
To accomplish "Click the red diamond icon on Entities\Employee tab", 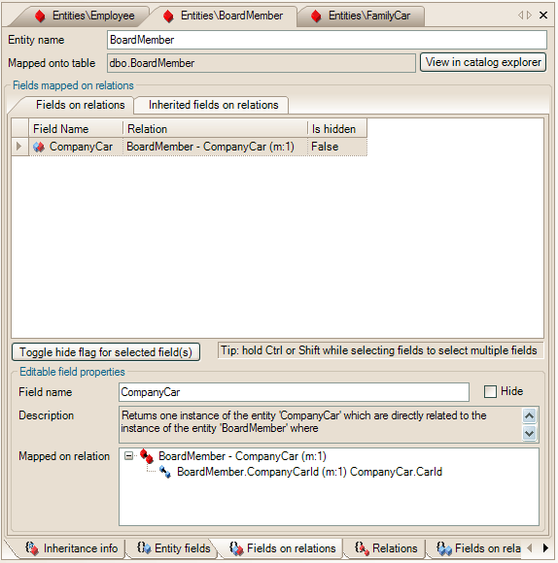I will coord(40,17).
